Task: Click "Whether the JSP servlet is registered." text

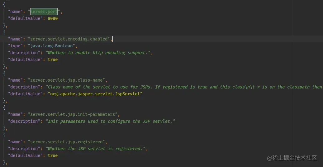Action: 96,149
